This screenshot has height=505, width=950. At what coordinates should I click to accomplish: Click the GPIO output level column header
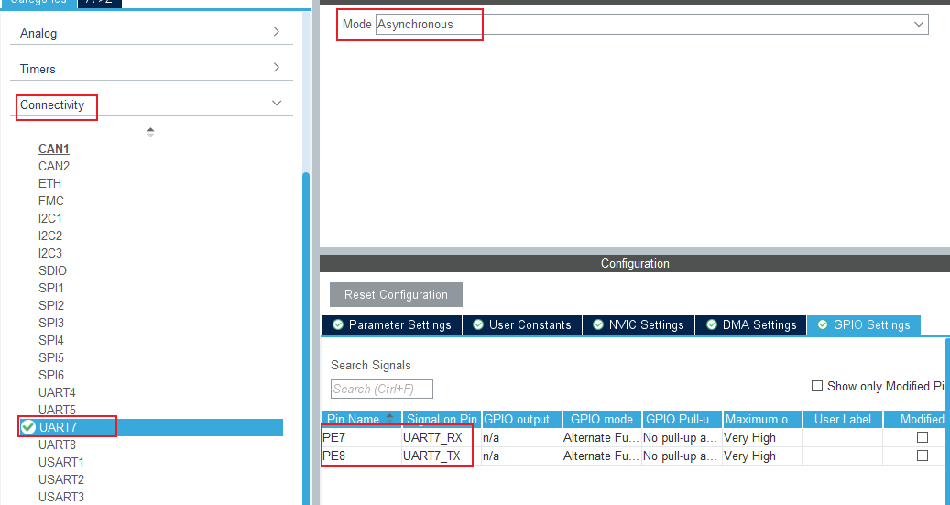(x=521, y=419)
